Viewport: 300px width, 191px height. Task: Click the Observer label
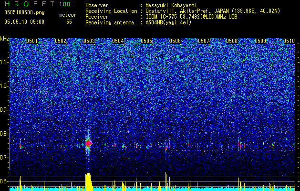point(97,5)
